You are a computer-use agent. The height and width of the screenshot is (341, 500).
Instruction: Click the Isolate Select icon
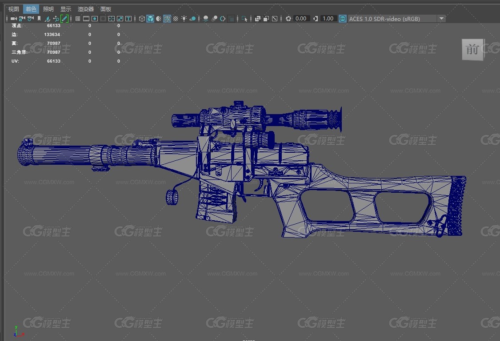pos(244,19)
